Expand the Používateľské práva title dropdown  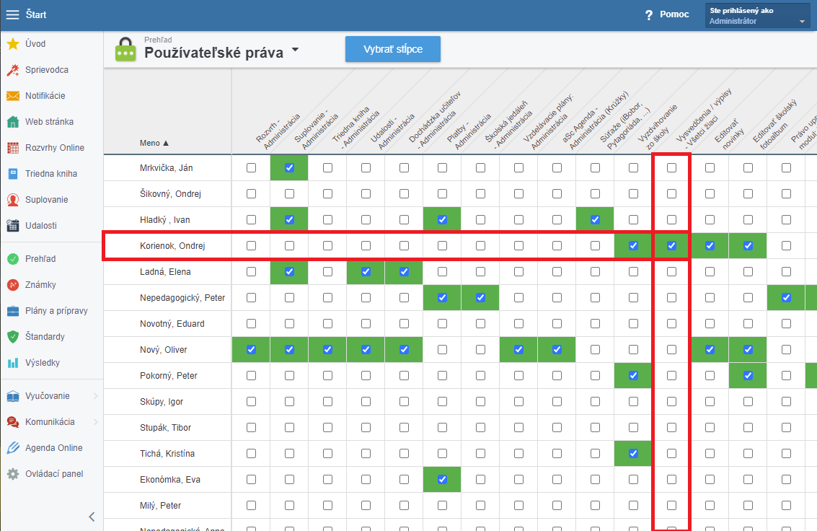point(295,51)
